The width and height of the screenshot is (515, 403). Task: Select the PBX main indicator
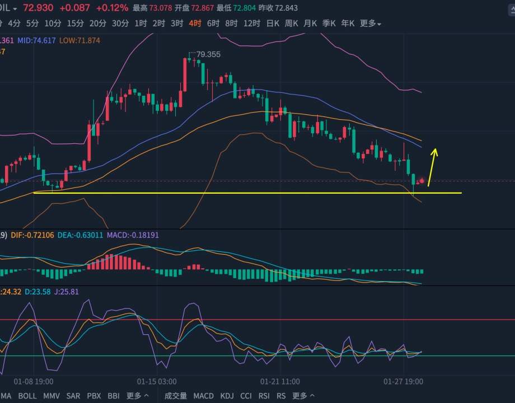pyautogui.click(x=94, y=396)
